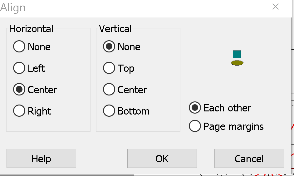Open Help for the Align dialog
This screenshot has width=294, height=176.
click(x=41, y=159)
